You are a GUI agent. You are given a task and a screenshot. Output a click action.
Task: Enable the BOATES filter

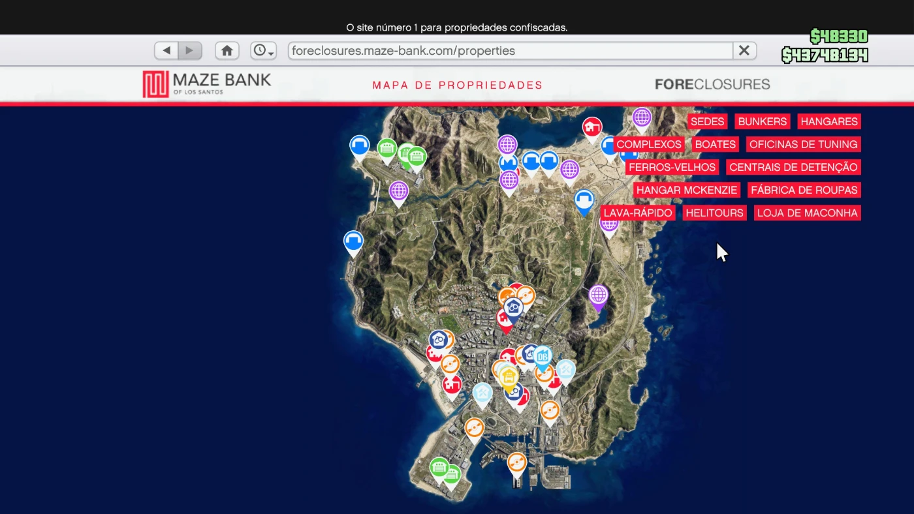point(715,144)
